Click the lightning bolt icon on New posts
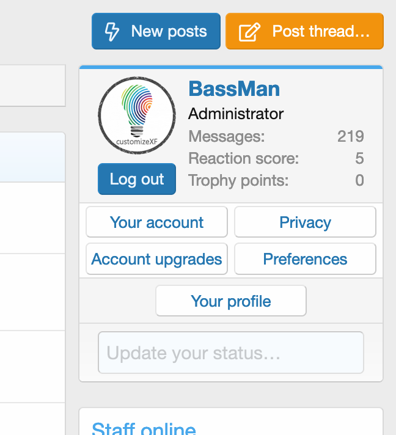The width and height of the screenshot is (396, 435). [x=112, y=31]
